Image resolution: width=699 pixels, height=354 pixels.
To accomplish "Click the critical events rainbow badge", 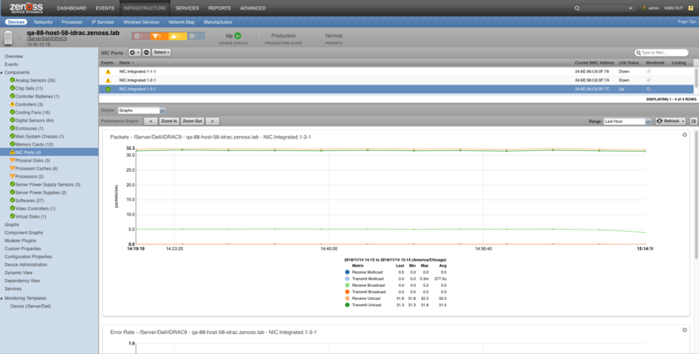I will tap(140, 36).
